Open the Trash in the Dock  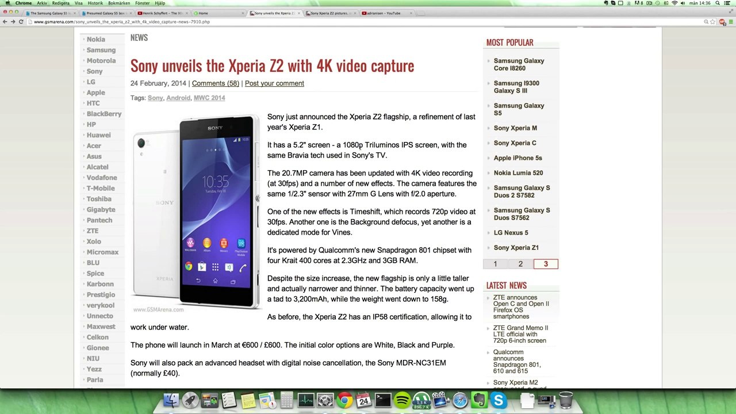point(566,400)
